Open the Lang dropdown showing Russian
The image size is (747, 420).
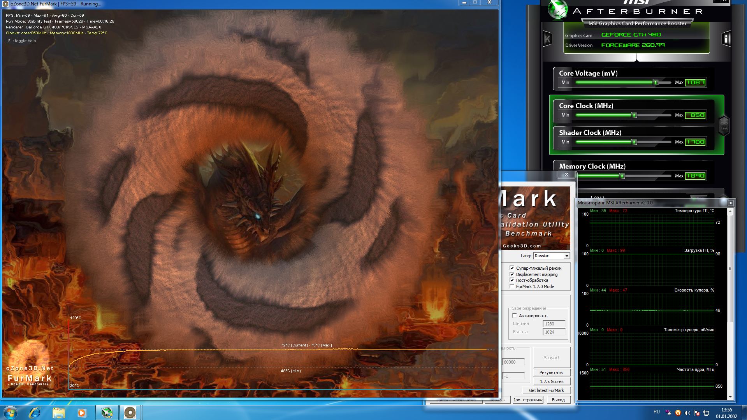tap(552, 256)
